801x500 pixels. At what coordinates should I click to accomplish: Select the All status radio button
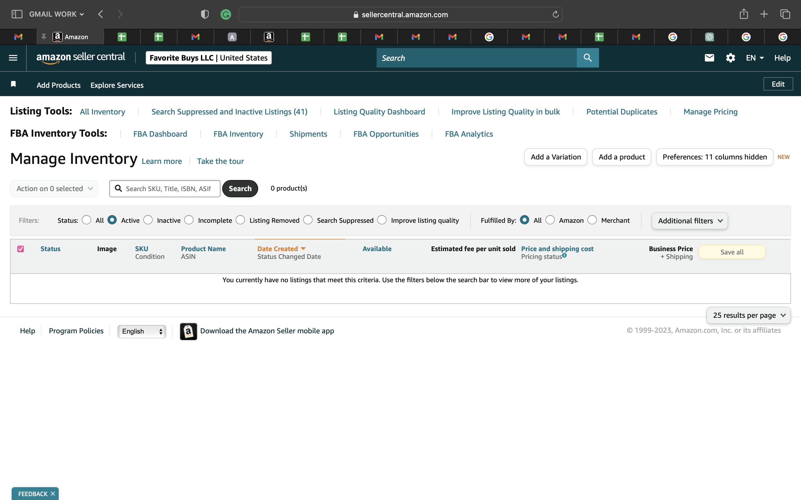[x=86, y=220]
